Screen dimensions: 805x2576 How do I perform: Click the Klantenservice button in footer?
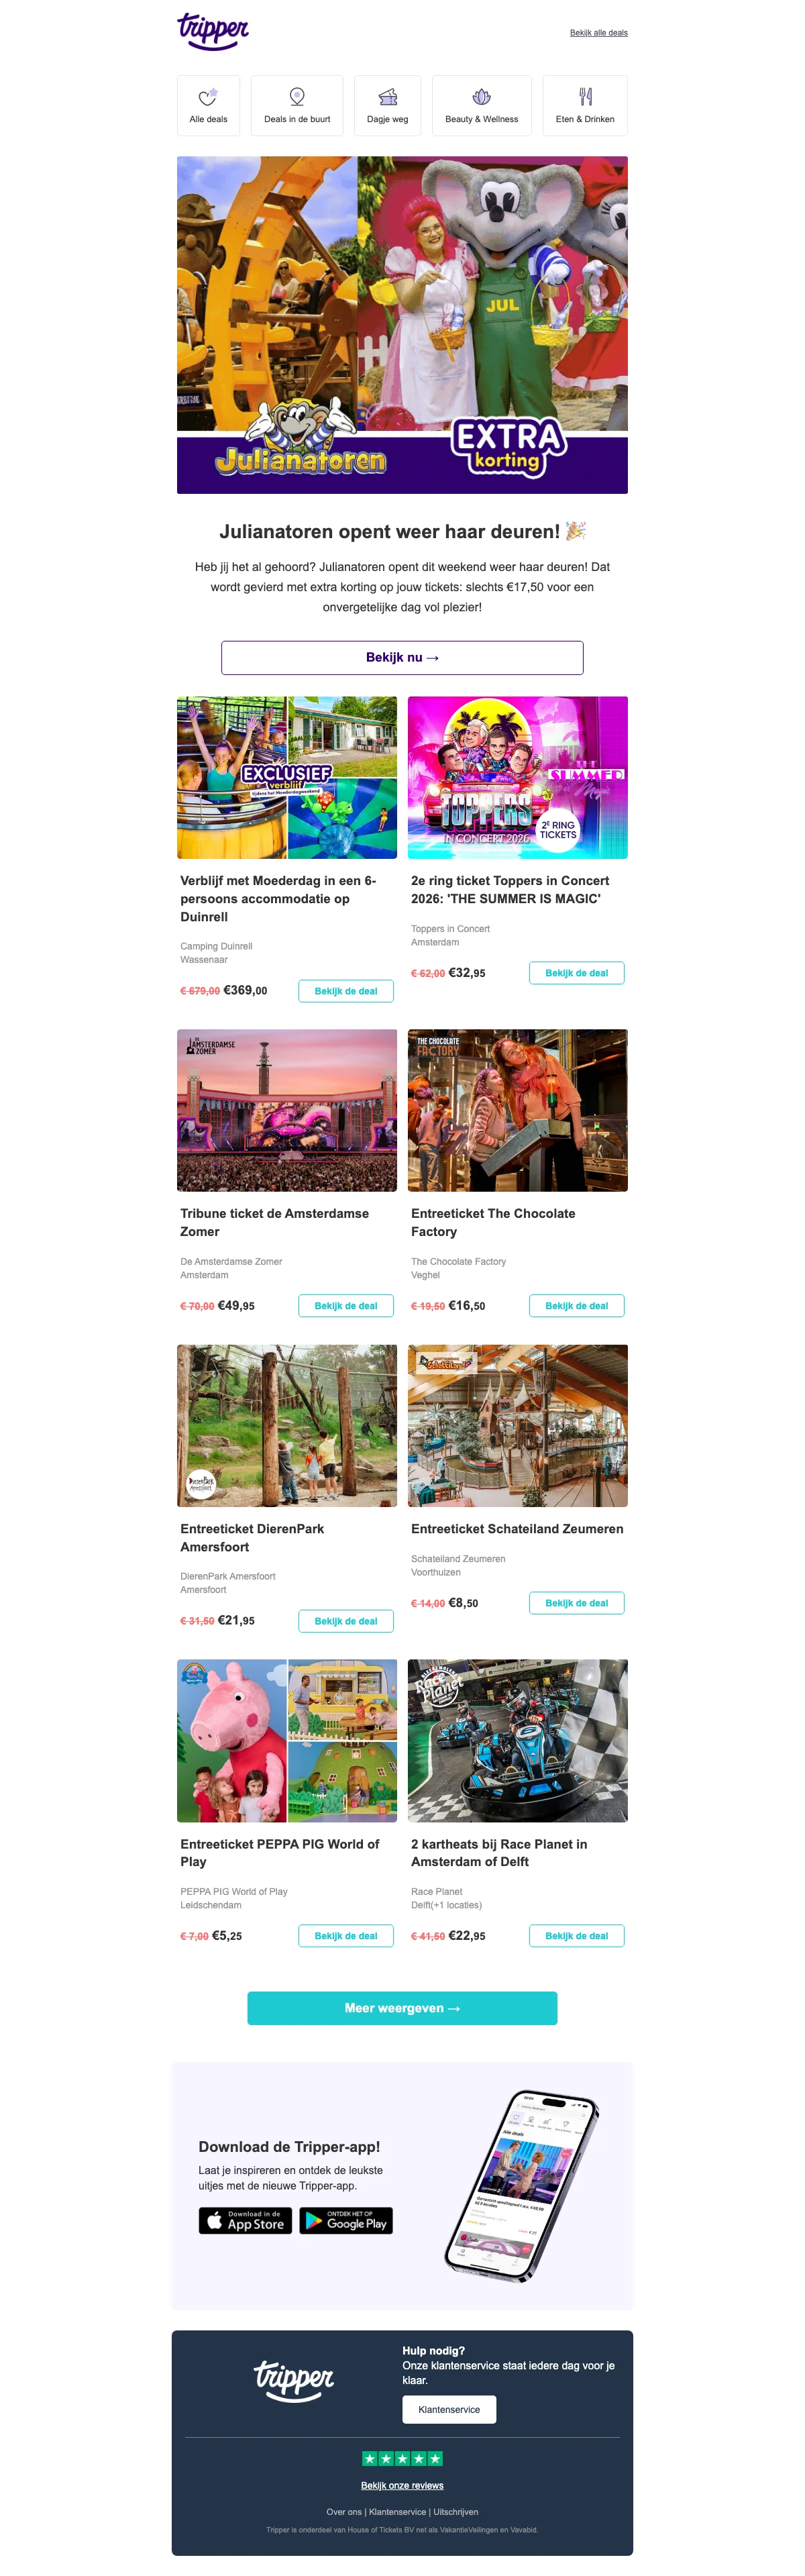pyautogui.click(x=449, y=2410)
